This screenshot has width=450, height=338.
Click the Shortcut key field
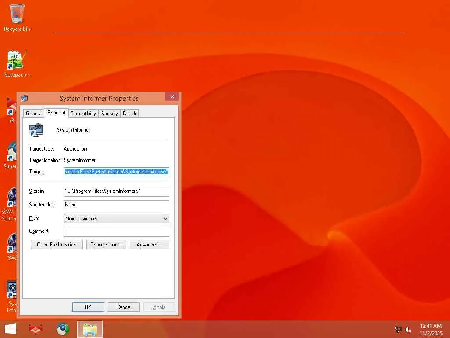pyautogui.click(x=116, y=205)
